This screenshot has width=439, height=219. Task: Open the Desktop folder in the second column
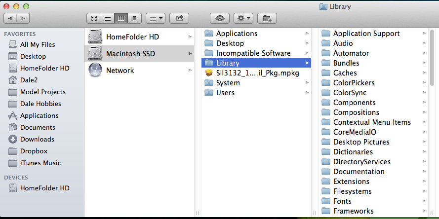(x=256, y=43)
